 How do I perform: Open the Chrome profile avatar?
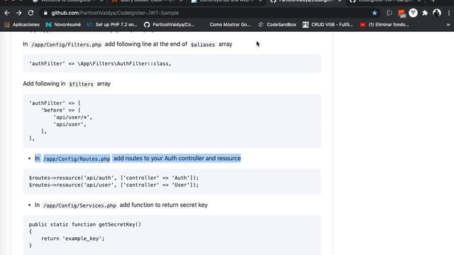[x=437, y=13]
